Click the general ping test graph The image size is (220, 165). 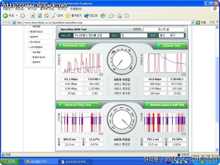pos(82,122)
